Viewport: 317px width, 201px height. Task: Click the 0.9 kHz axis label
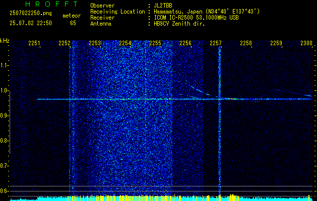(4, 116)
